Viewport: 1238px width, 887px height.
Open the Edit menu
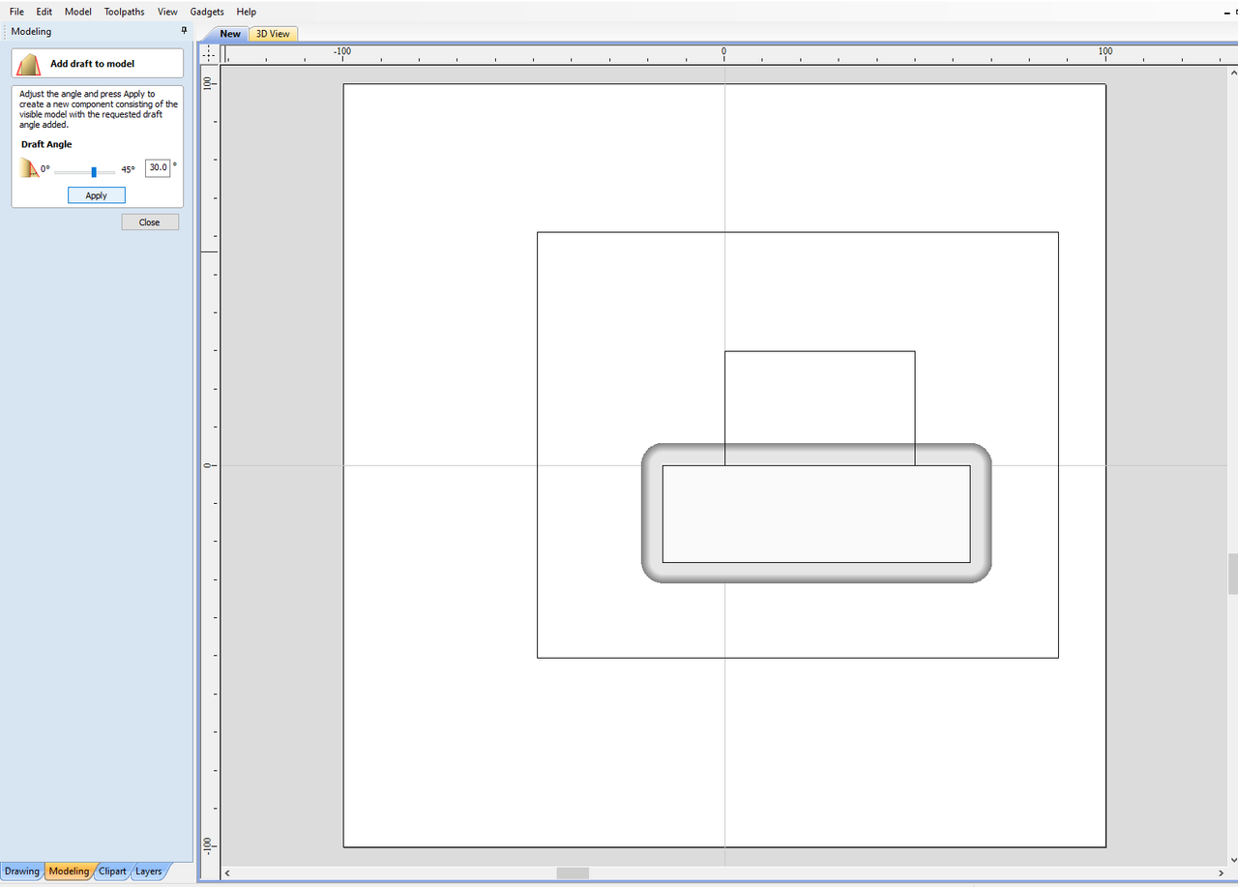coord(44,12)
